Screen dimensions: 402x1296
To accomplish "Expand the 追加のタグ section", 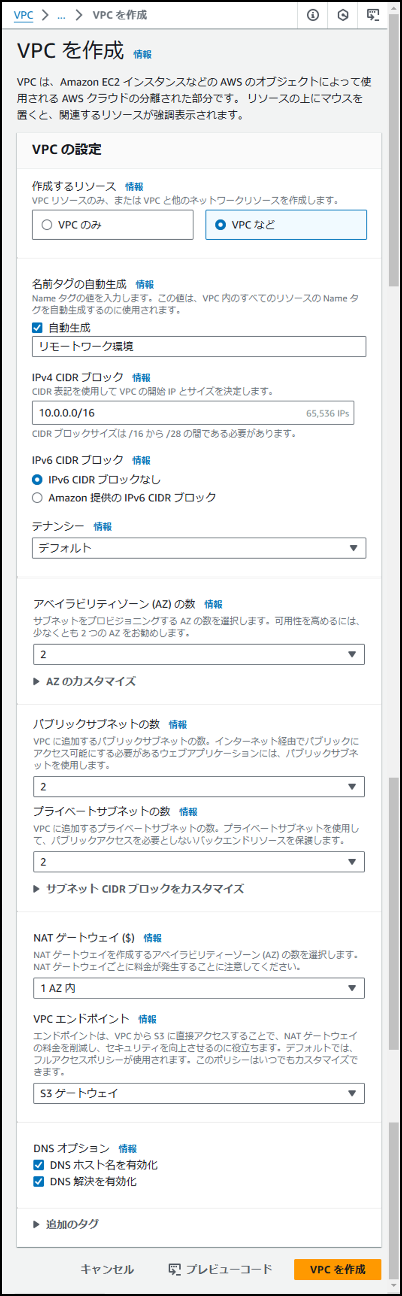I will pos(66,1224).
